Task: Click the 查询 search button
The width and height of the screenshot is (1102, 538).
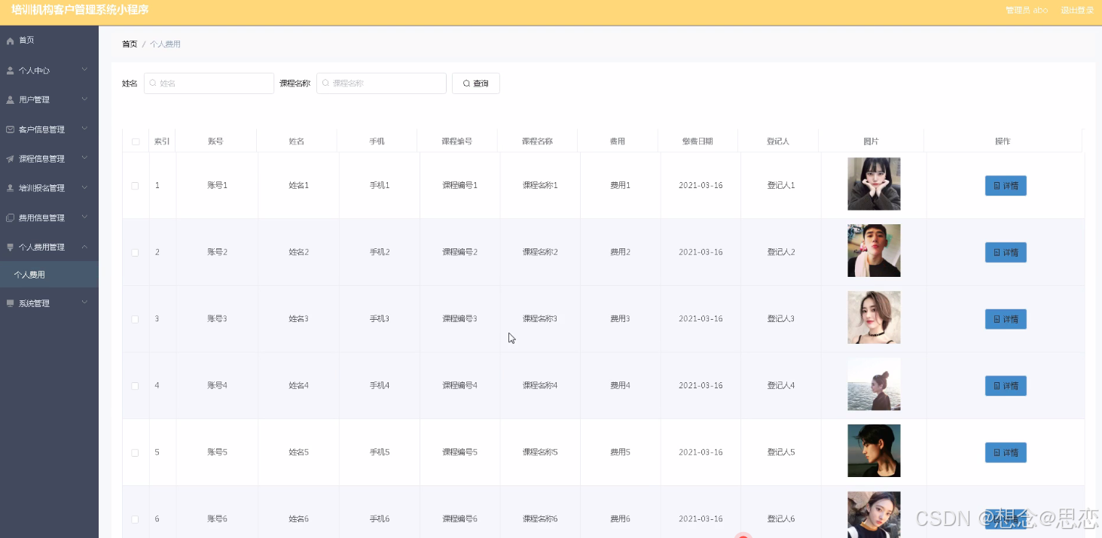Action: pos(475,84)
